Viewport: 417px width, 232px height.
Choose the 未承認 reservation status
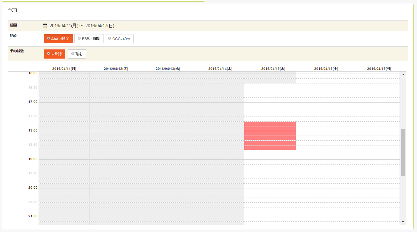54,54
